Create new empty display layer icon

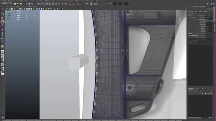pos(208,93)
